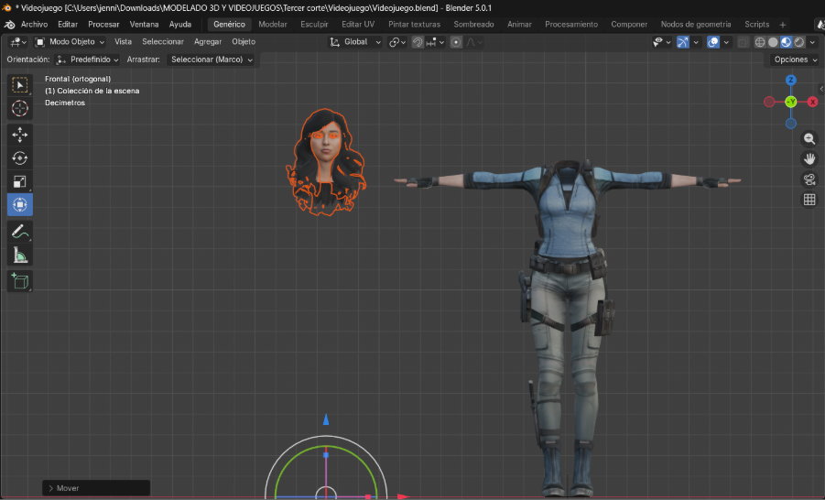825x500 pixels.
Task: Expand the Mover operator panel
Action: click(96, 488)
